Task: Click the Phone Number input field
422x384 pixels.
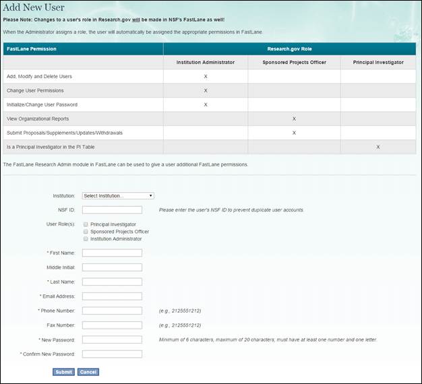Action: 112,311
